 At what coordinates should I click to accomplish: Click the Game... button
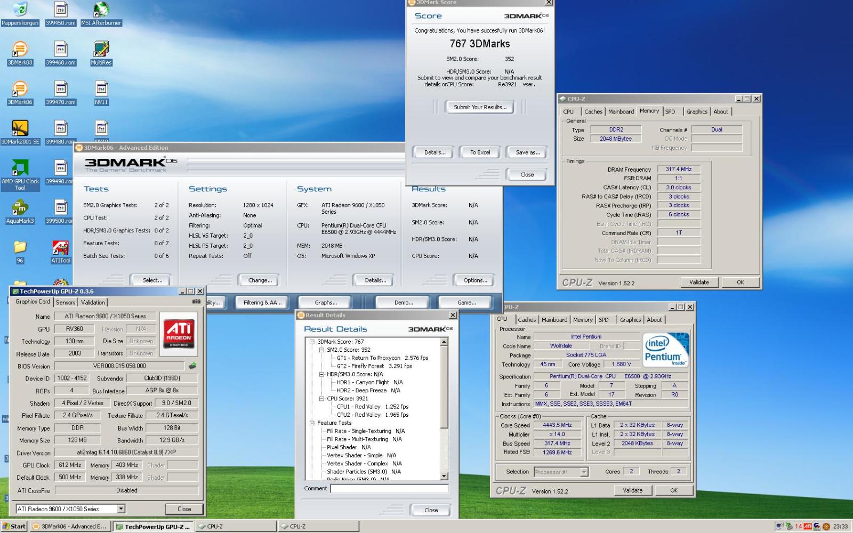(466, 303)
